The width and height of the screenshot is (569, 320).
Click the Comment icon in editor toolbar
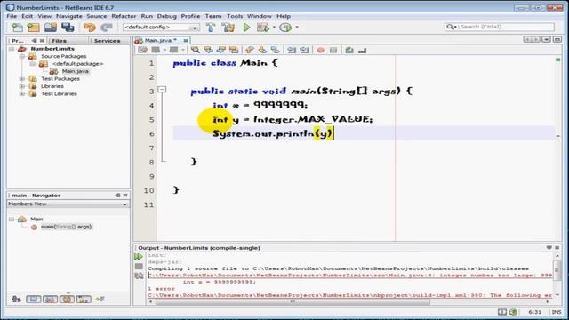(x=349, y=50)
